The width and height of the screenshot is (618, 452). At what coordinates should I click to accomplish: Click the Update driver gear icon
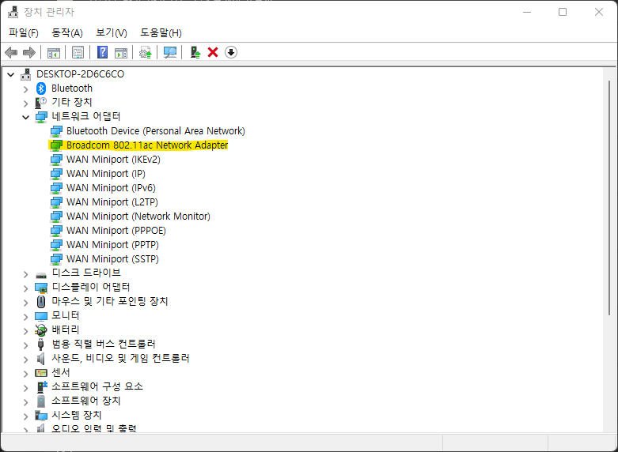[146, 52]
